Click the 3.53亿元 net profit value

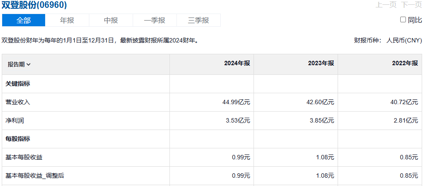(x=238, y=120)
